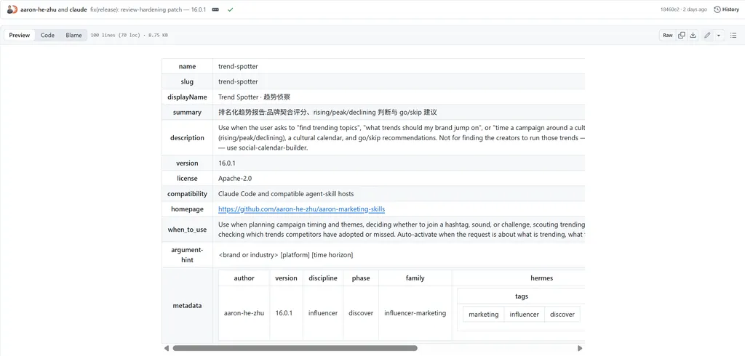This screenshot has height=356, width=745.
Task: Select the 'summary' row header
Action: click(187, 113)
